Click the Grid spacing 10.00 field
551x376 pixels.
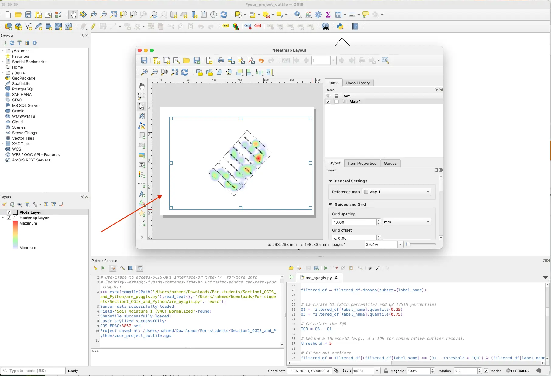354,222
